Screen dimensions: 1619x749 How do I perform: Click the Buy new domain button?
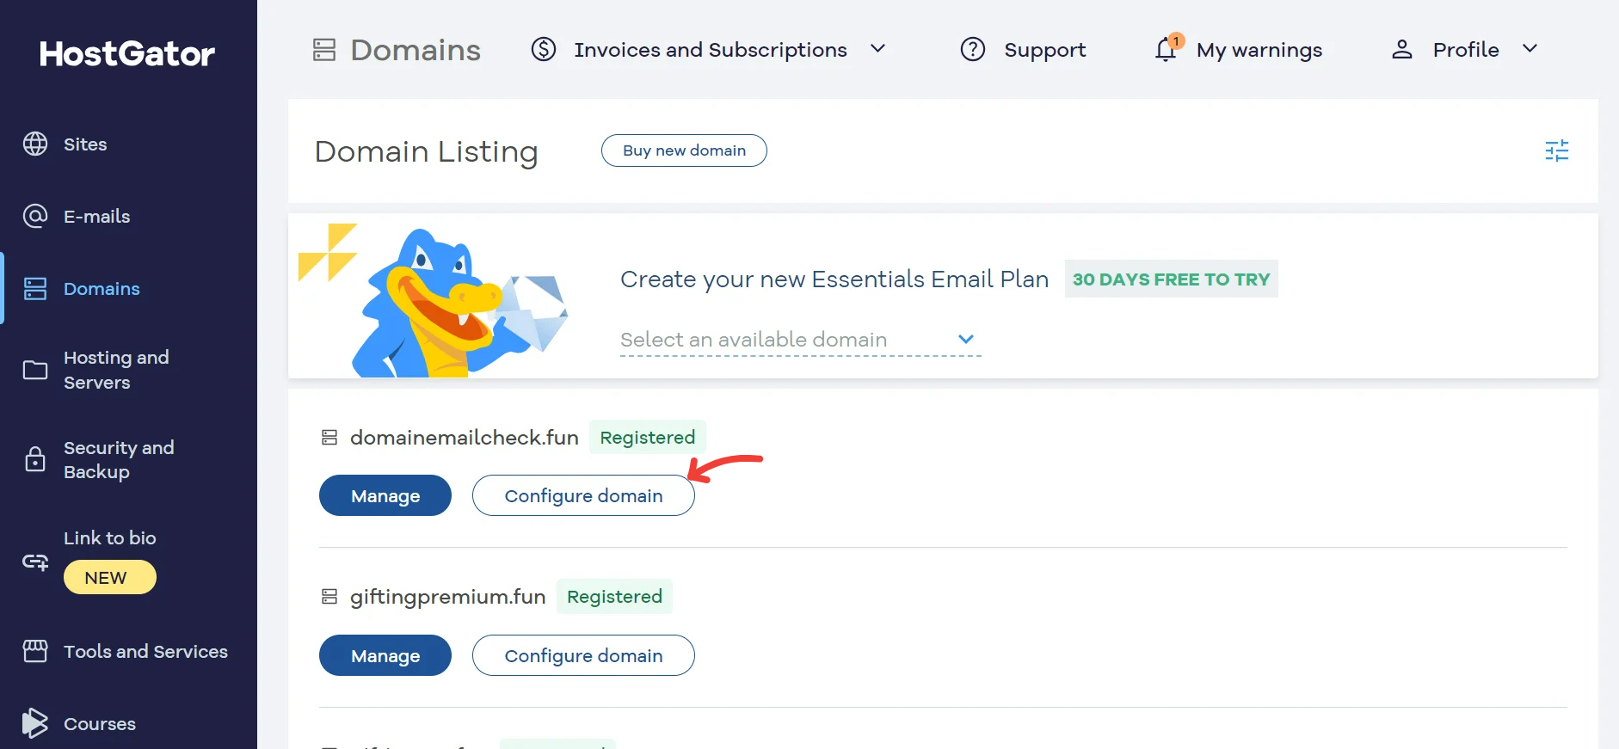pos(684,150)
